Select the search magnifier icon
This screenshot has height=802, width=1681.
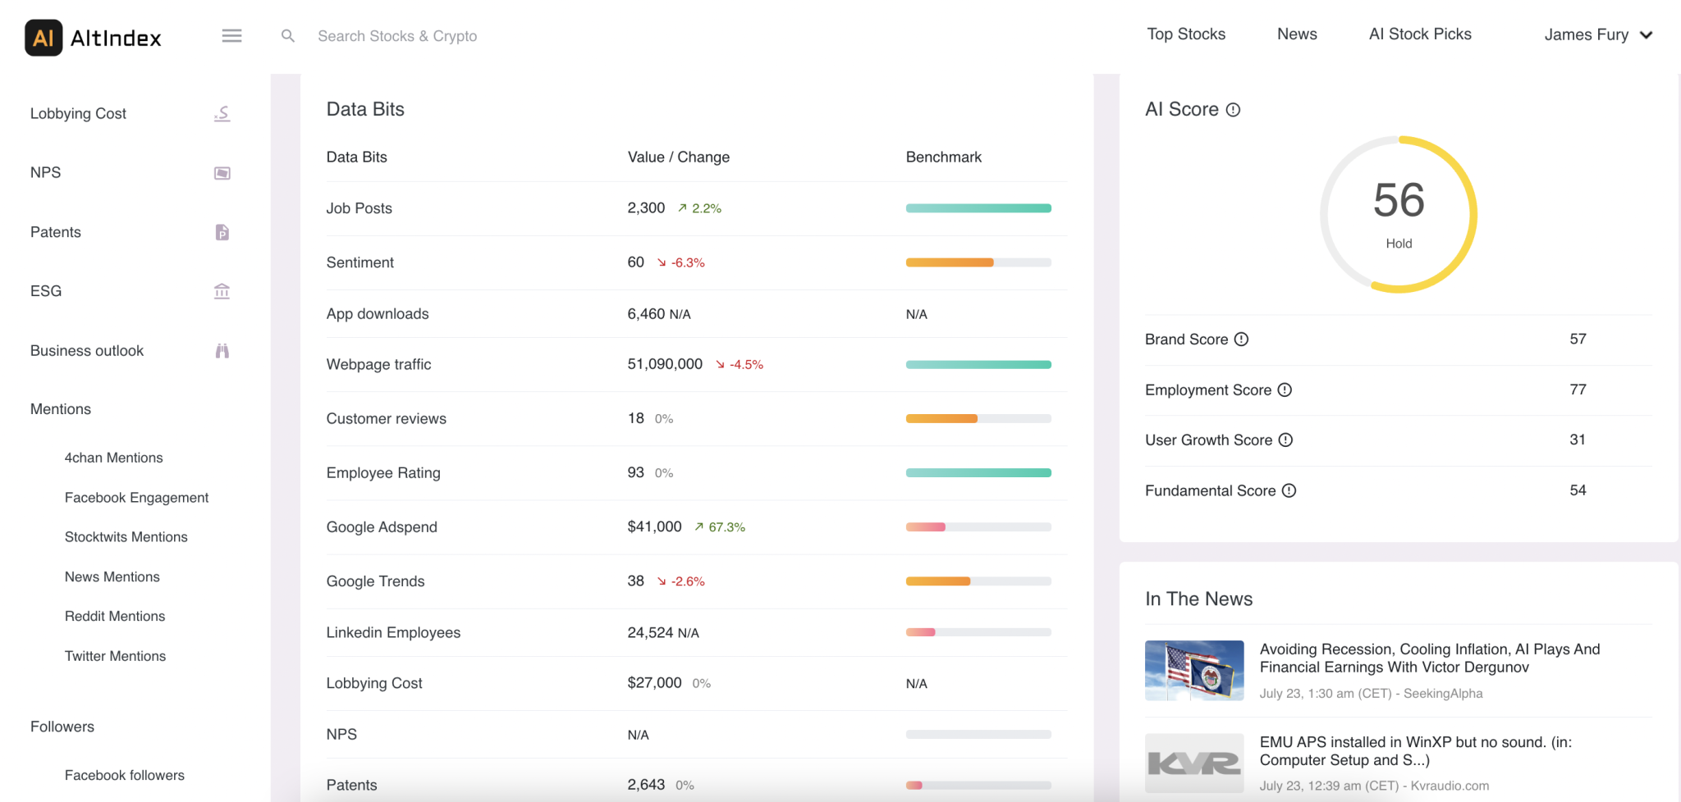(x=287, y=35)
